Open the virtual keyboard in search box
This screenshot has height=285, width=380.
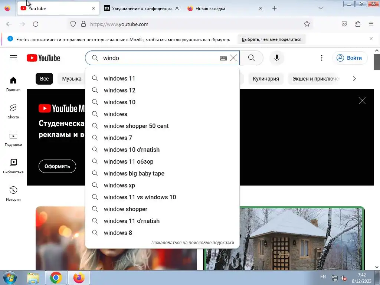coord(223,58)
